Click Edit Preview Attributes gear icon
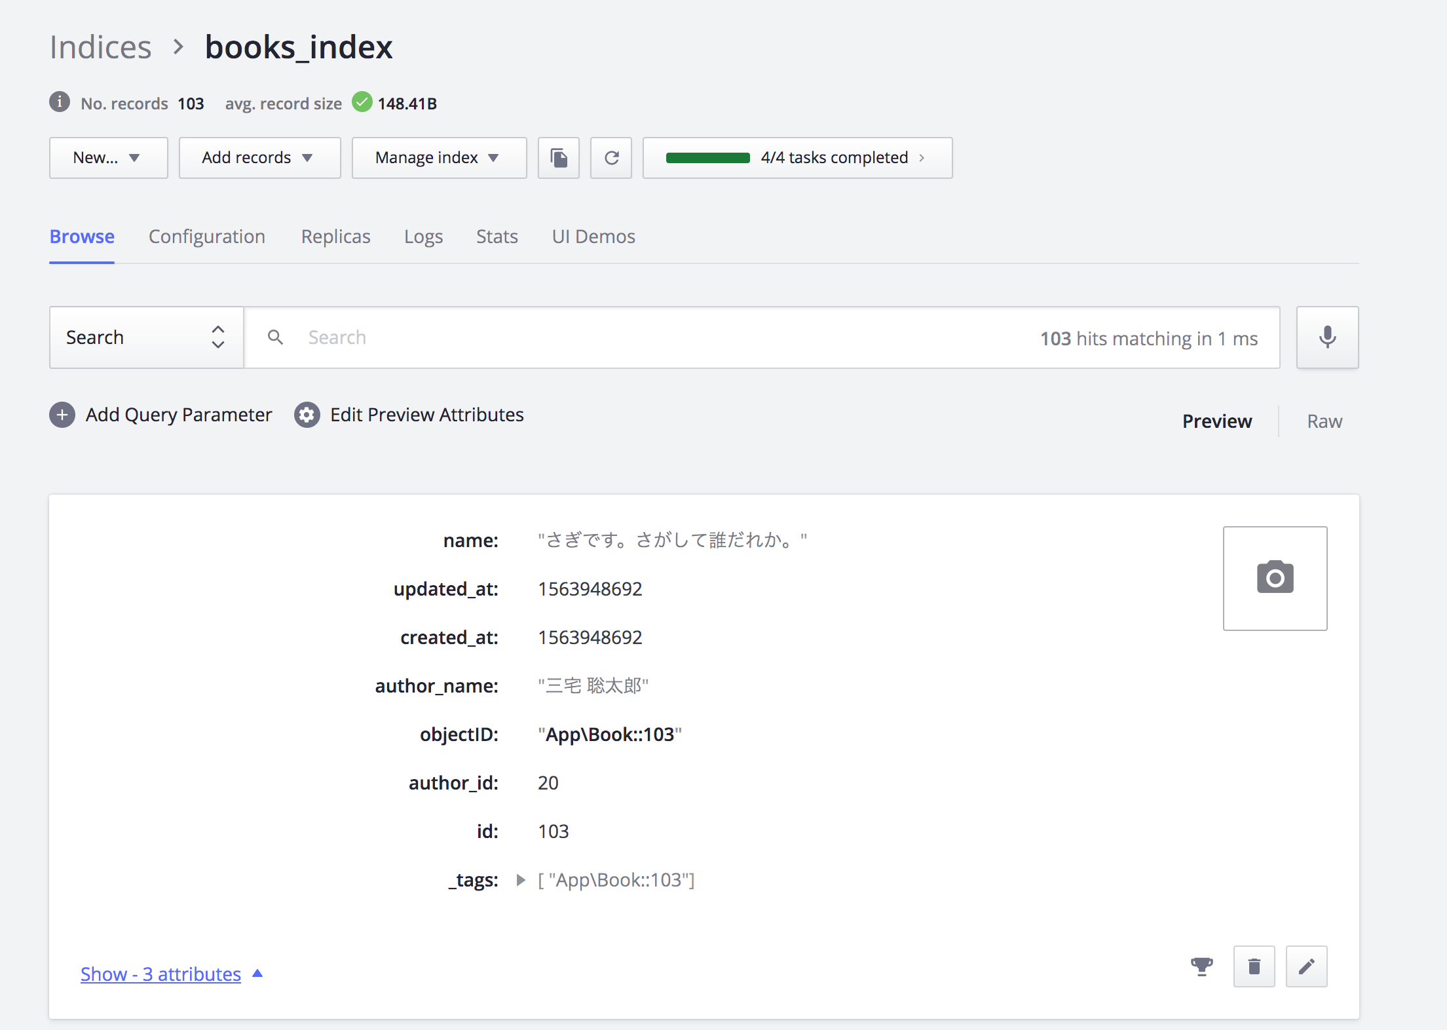 307,415
